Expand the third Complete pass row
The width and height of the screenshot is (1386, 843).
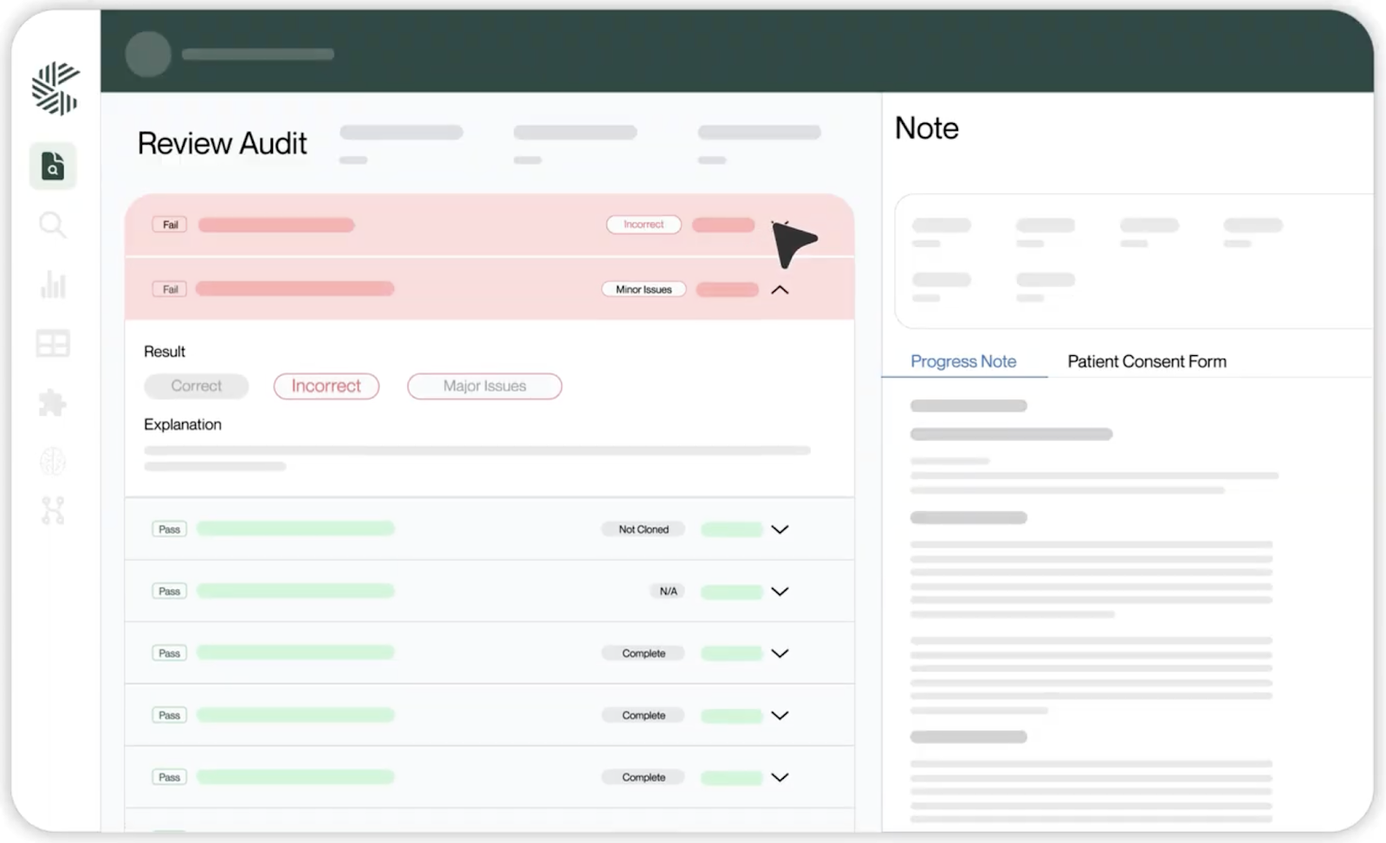(x=780, y=777)
